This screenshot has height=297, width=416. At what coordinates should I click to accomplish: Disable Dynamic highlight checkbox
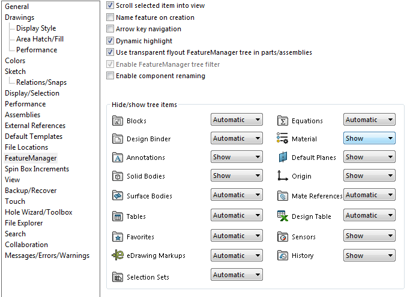point(110,41)
